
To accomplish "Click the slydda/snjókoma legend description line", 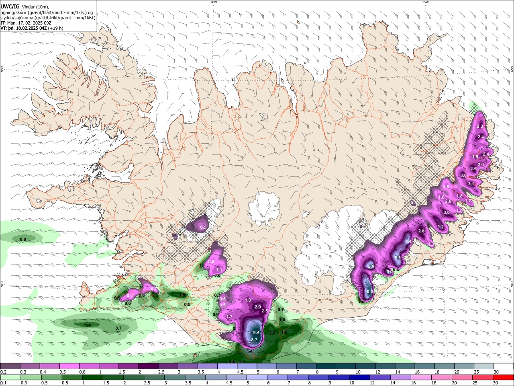I will tap(48, 18).
